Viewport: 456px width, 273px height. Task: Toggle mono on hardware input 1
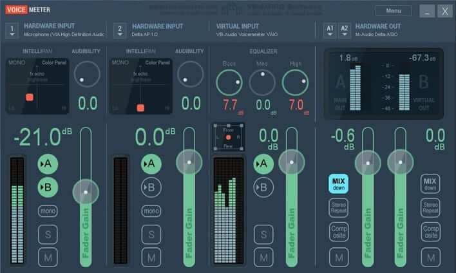pyautogui.click(x=48, y=211)
